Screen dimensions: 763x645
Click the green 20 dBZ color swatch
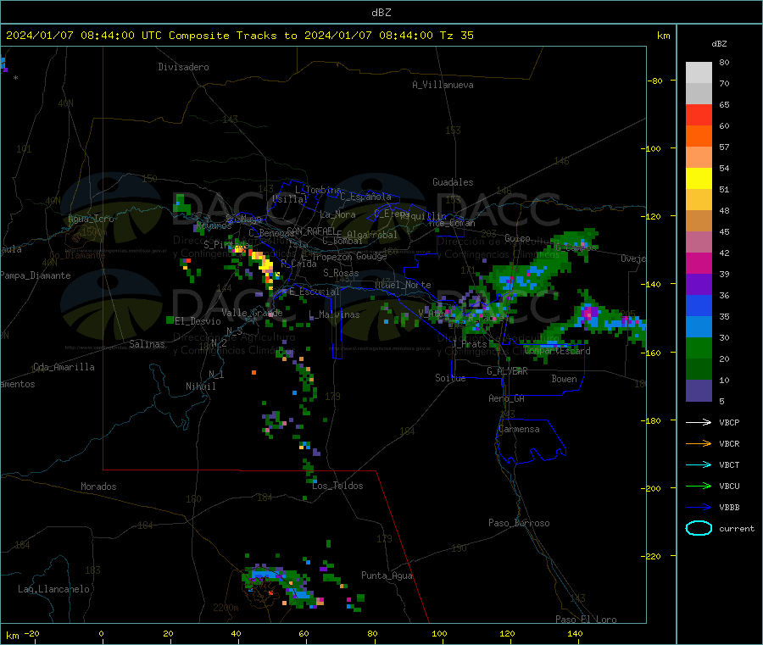point(699,348)
